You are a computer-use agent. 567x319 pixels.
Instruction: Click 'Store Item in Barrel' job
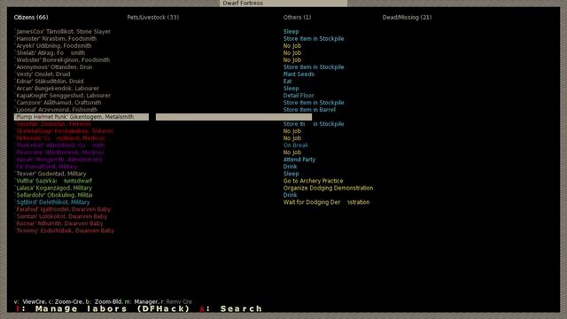pos(309,110)
